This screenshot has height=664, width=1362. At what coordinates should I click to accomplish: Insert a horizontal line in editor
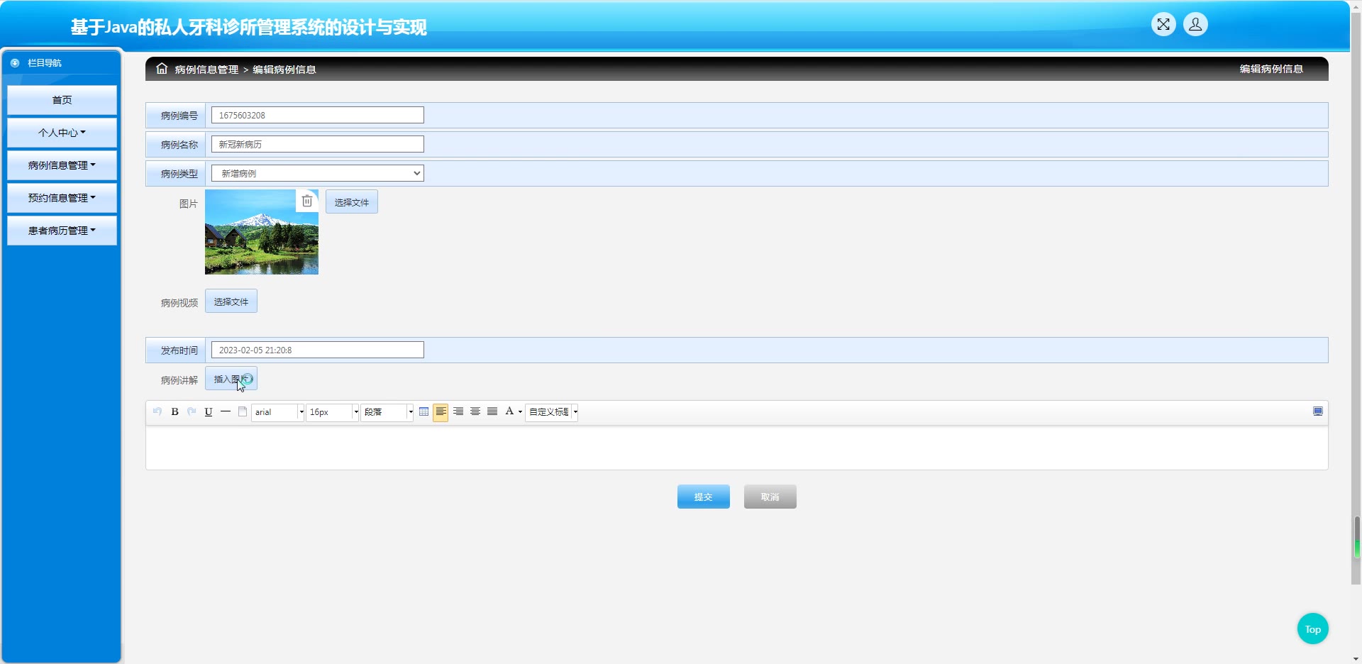point(226,411)
